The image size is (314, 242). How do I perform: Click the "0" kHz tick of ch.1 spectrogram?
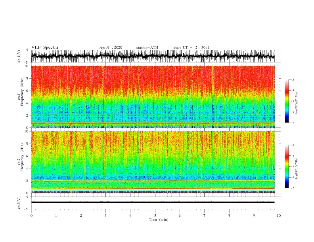click(27, 128)
